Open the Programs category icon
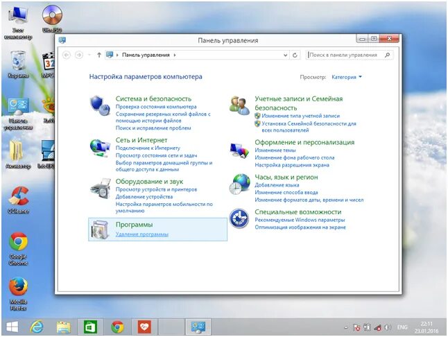448x337 pixels. point(100,230)
